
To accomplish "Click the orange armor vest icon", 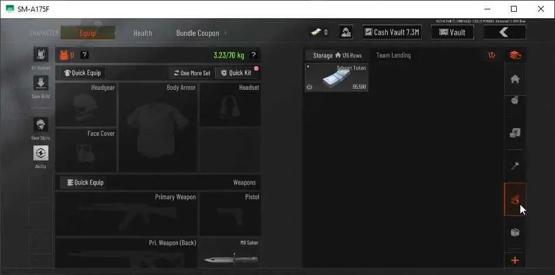I will click(x=63, y=55).
